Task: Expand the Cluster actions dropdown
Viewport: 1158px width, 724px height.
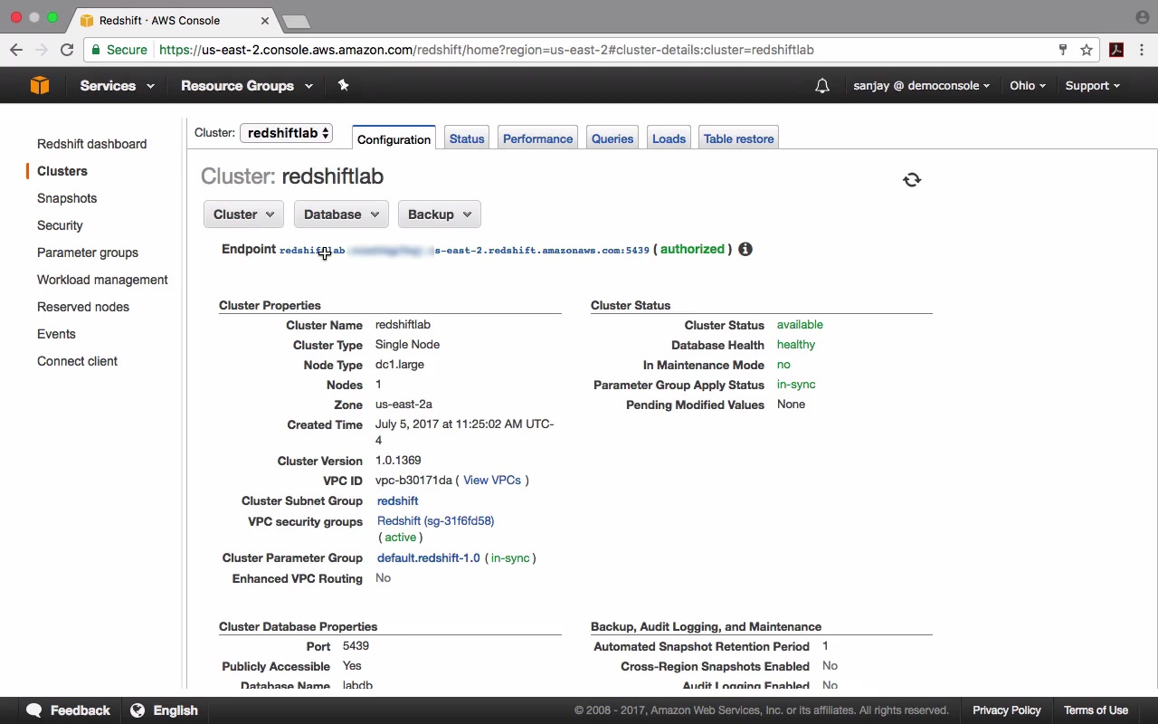Action: pyautogui.click(x=243, y=214)
